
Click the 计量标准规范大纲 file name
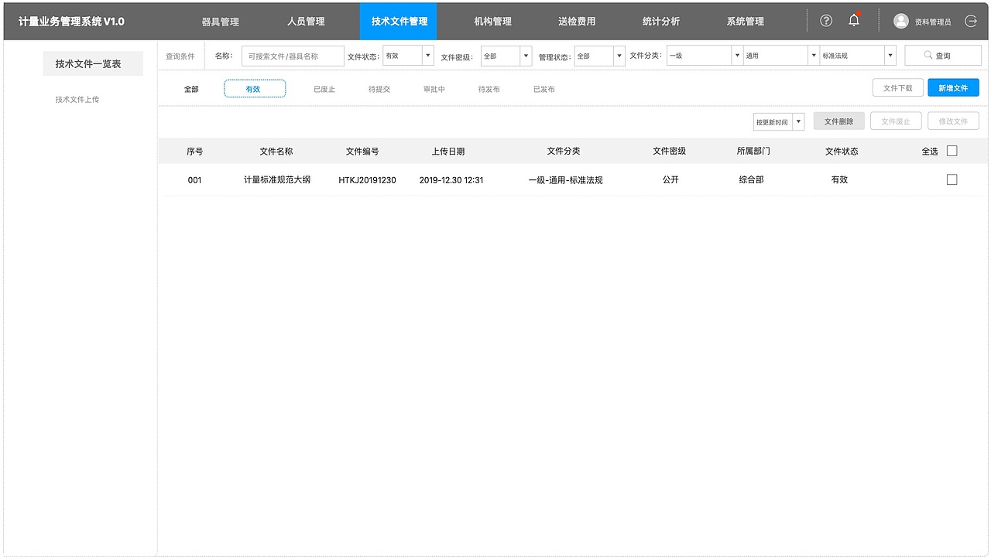click(x=277, y=179)
